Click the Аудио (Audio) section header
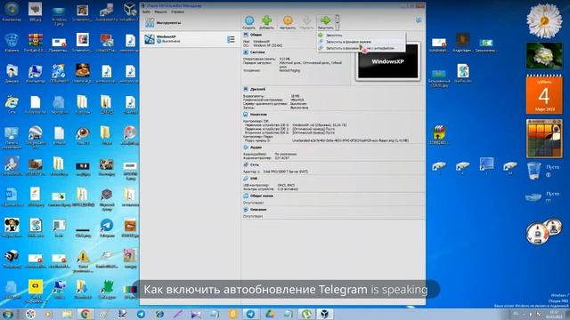This screenshot has height=320, width=570. coord(256,148)
